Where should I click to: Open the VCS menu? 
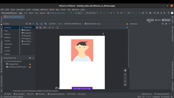click(x=69, y=10)
